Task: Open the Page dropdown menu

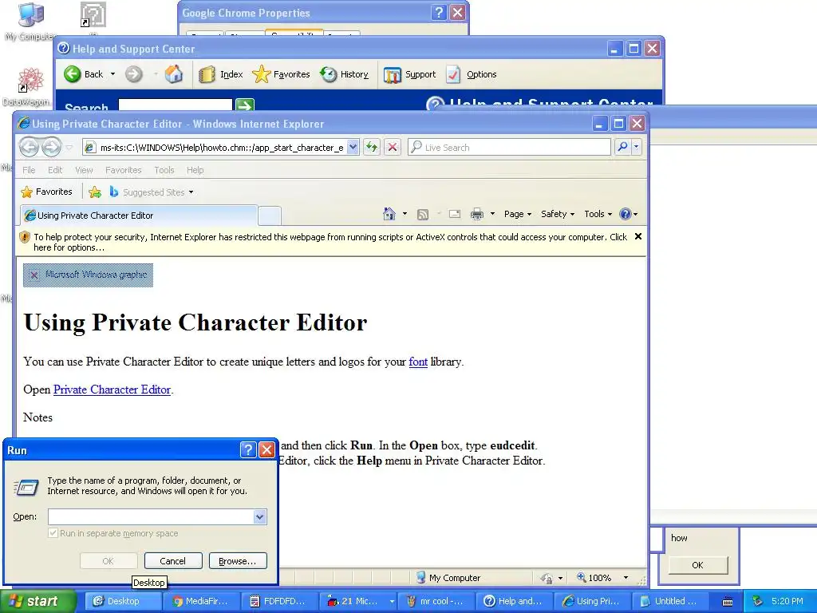Action: [x=517, y=214]
